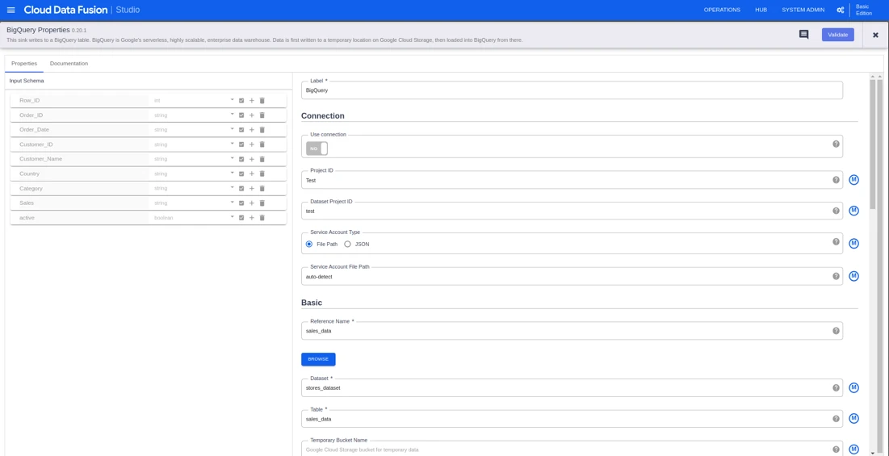Add a field after Row_ID

click(252, 100)
